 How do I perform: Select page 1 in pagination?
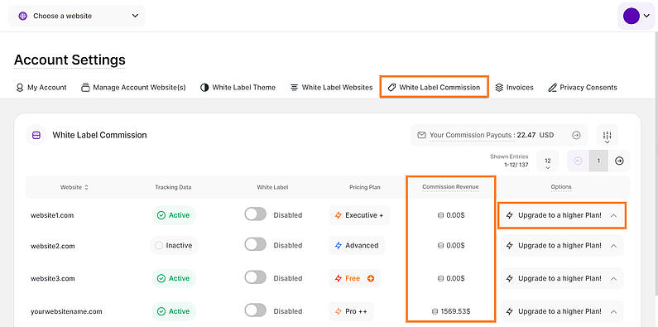tap(598, 161)
